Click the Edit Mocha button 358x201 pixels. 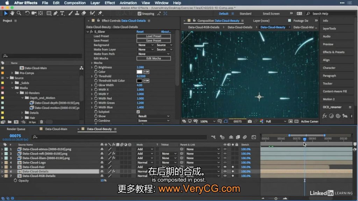tap(154, 58)
